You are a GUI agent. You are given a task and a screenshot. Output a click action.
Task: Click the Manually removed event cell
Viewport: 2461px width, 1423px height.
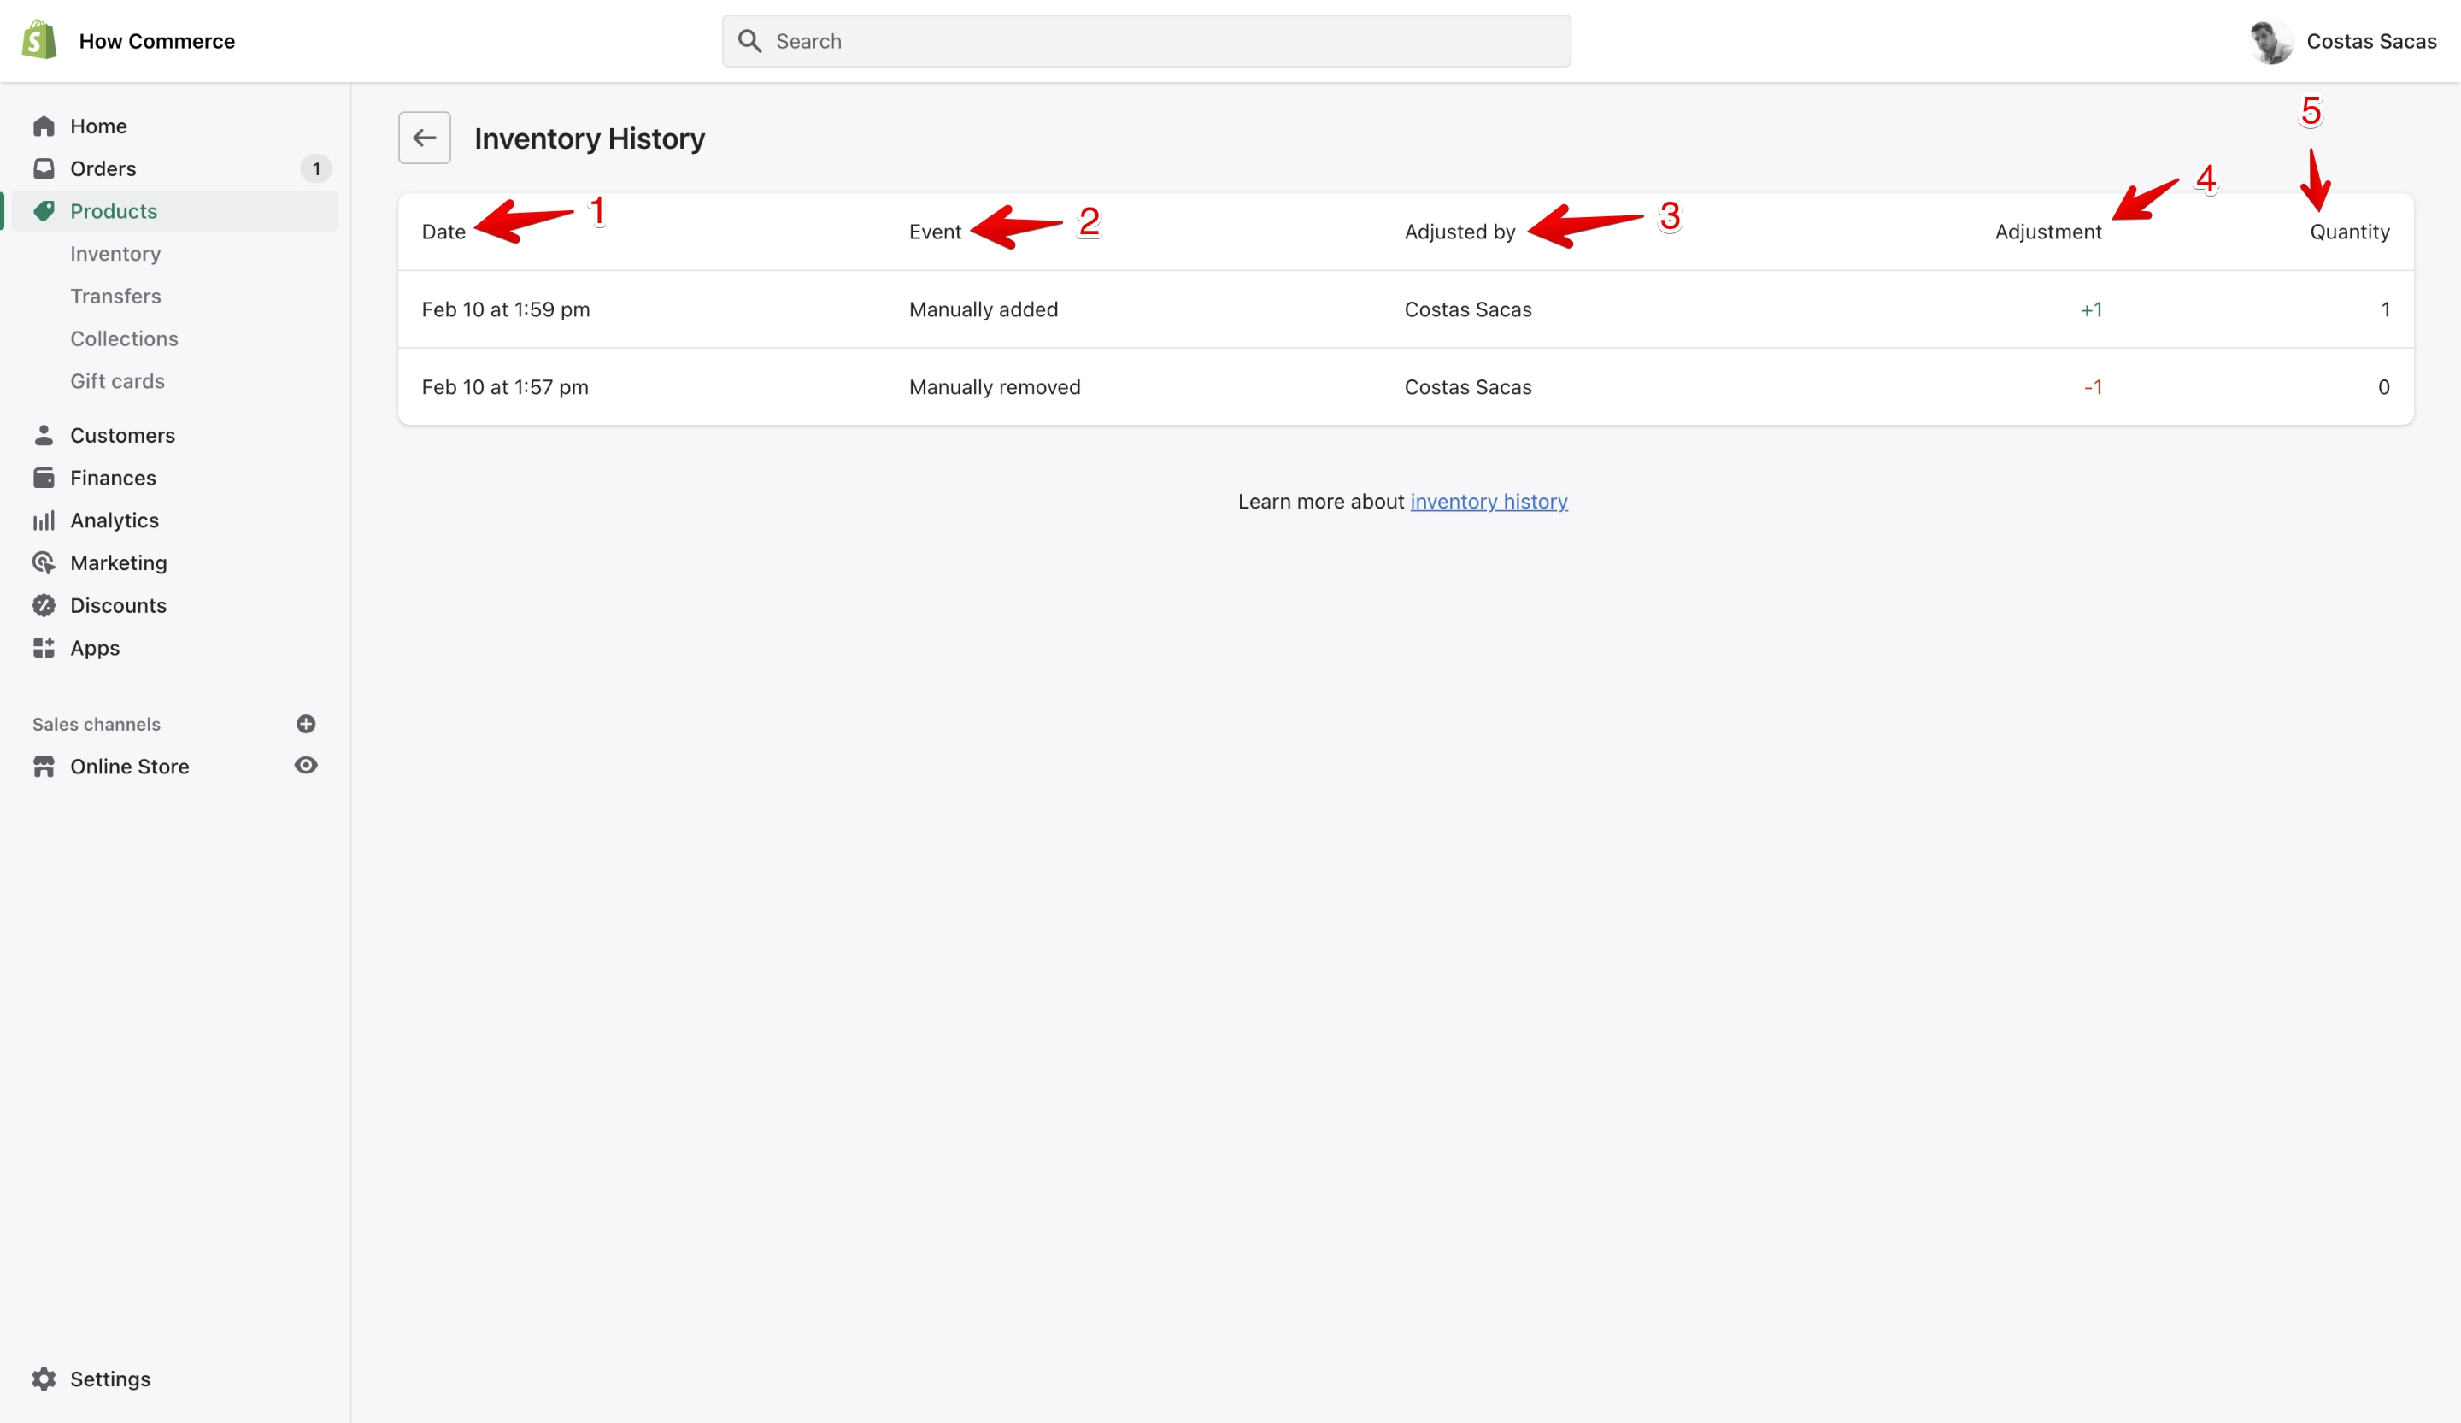pos(994,387)
